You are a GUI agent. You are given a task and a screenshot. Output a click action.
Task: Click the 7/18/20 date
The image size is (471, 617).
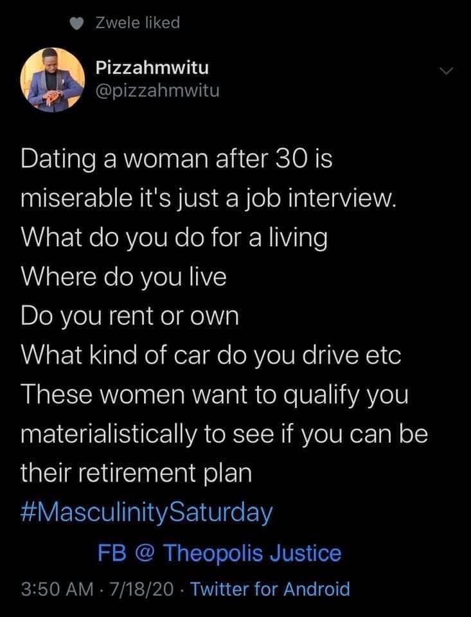tap(142, 589)
